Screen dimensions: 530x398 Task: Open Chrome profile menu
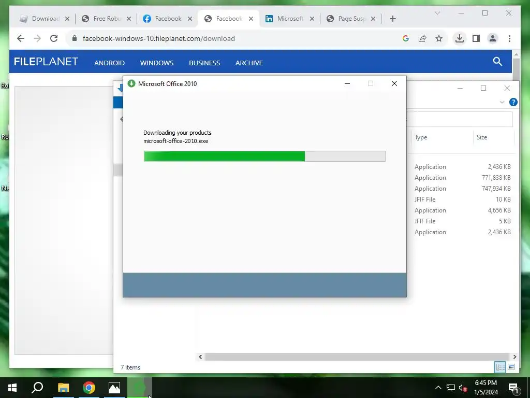493,38
